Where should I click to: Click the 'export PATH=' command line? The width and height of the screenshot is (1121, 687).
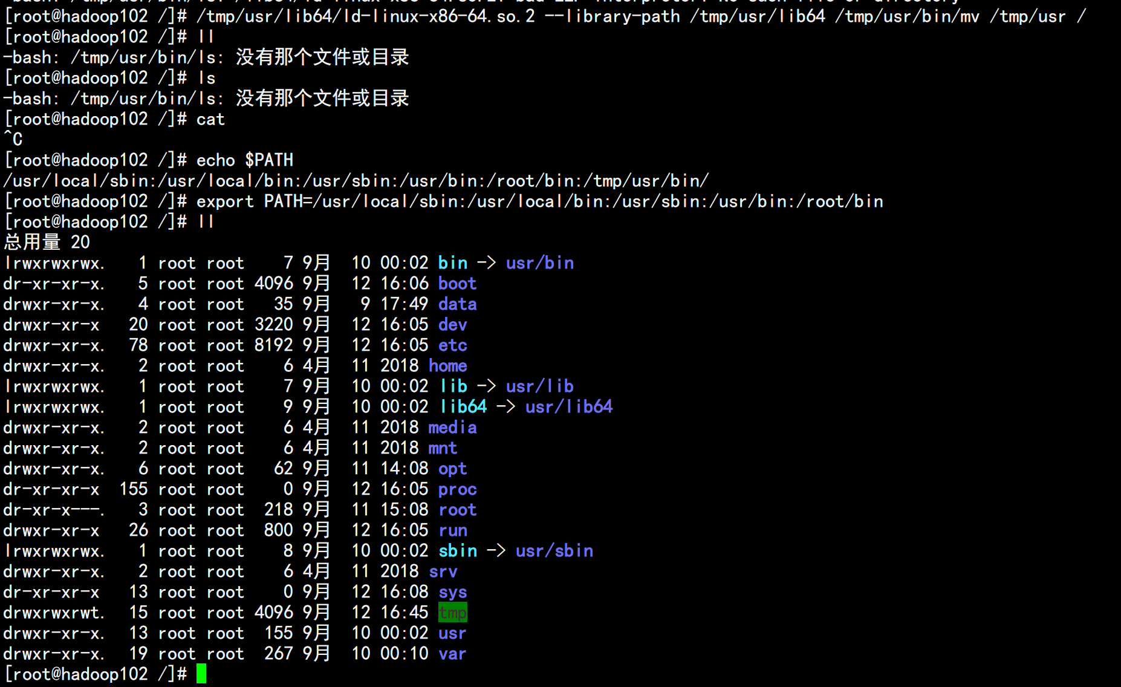444,201
